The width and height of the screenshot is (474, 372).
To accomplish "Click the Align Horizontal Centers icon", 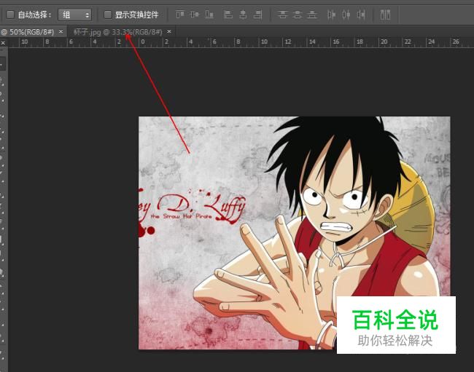I will click(x=243, y=14).
